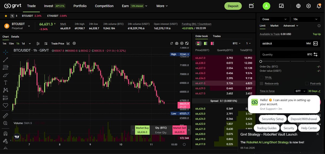Open the Fibonacci retracement tool
Screen dimensions: 325x154
click(5, 67)
